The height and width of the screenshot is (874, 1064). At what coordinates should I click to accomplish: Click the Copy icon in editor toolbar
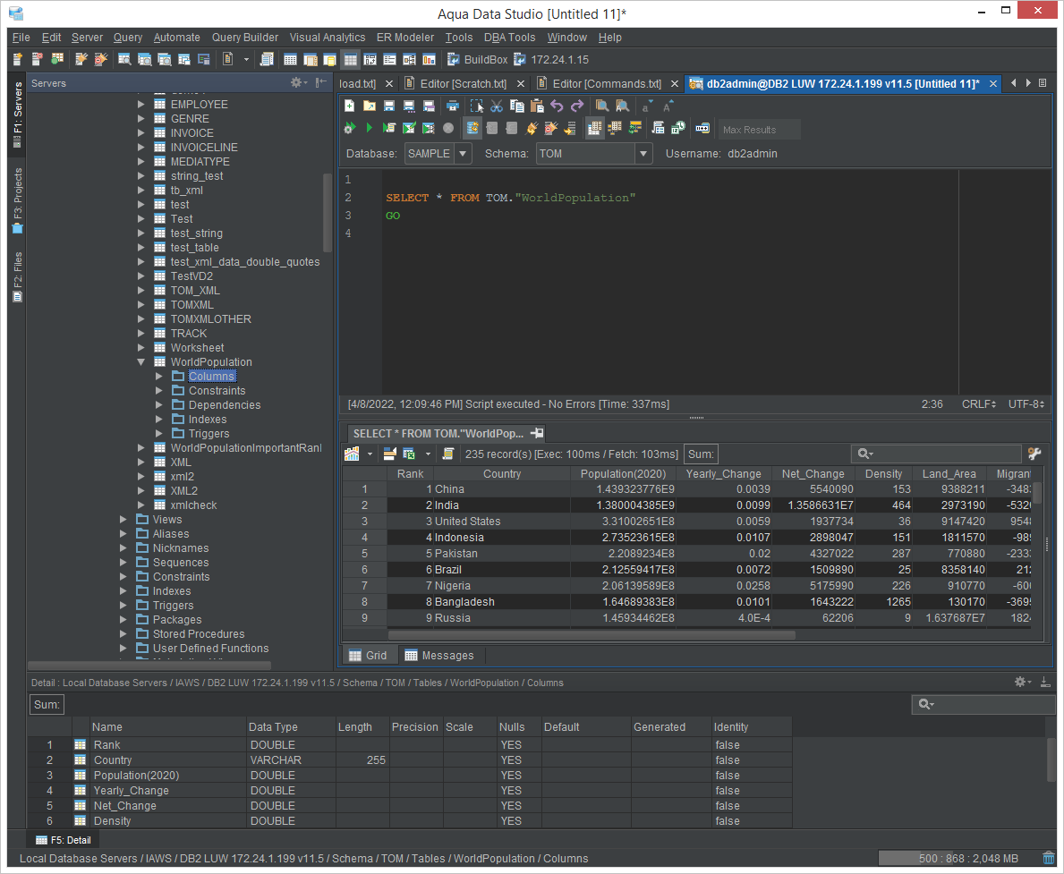click(x=516, y=106)
